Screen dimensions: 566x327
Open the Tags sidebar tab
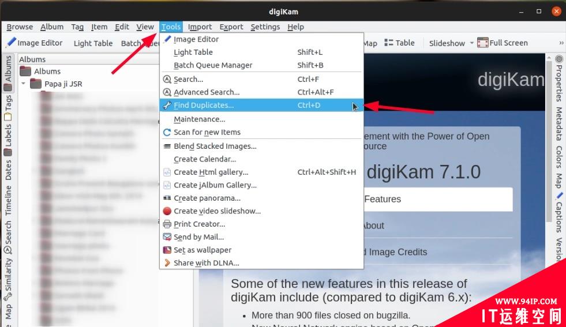pyautogui.click(x=8, y=107)
